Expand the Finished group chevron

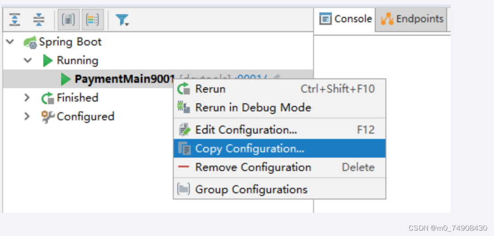point(27,98)
